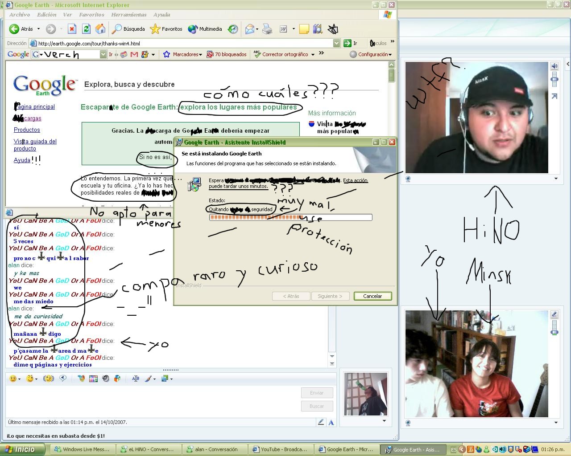Open the background color grid icon
Screen dimensions: 571x456
coord(93,379)
